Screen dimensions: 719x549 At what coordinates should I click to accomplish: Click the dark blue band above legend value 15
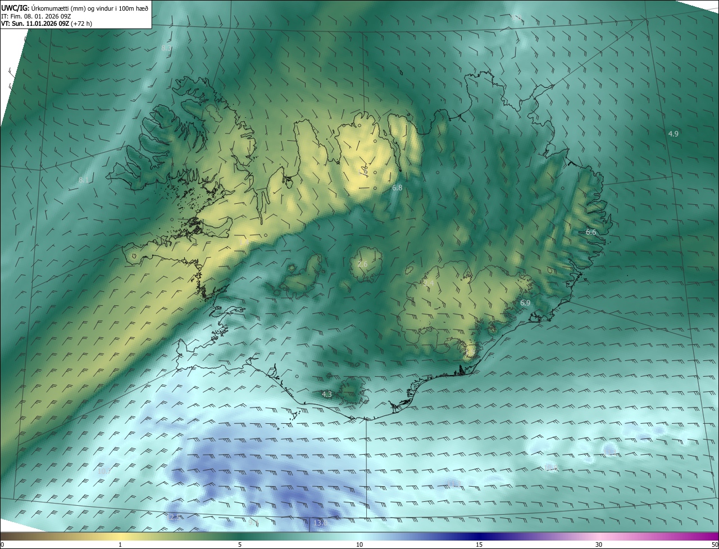pos(479,536)
